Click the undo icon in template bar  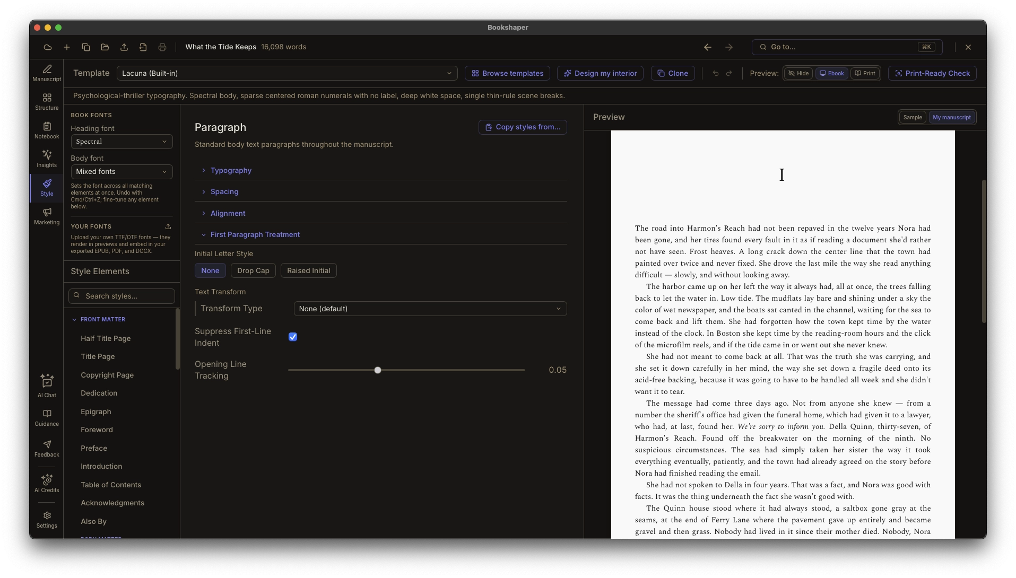tap(716, 73)
